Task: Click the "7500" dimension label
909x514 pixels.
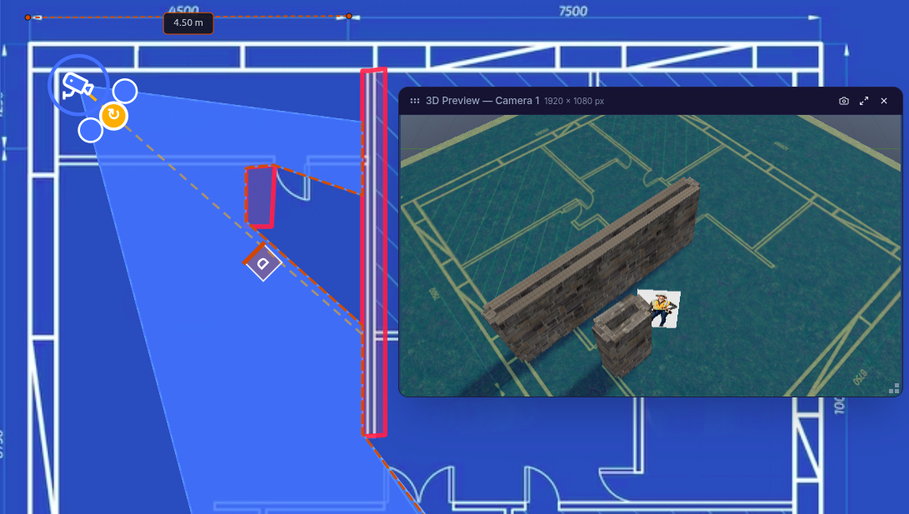Action: click(x=572, y=12)
